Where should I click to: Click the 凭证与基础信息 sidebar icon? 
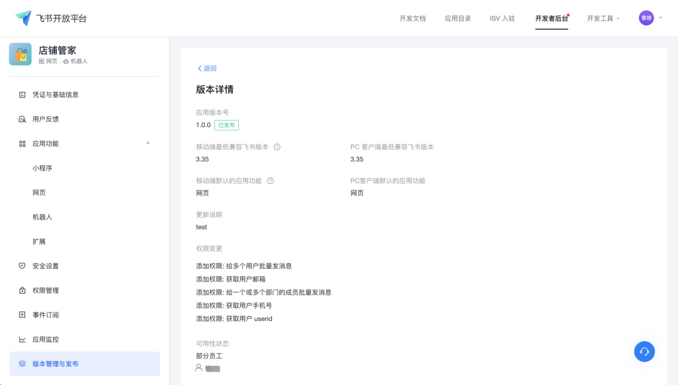tap(22, 95)
